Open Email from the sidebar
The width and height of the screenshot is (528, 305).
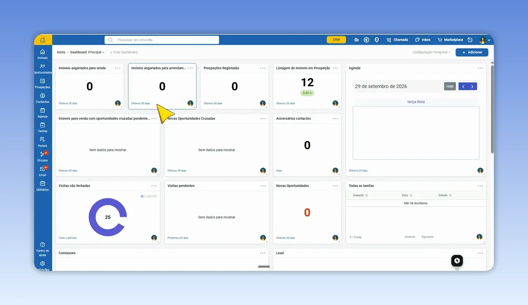(x=42, y=172)
